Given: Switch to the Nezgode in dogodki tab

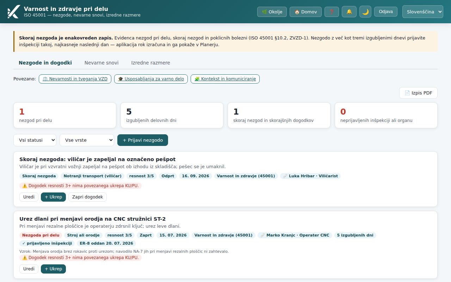Looking at the screenshot, I should pyautogui.click(x=45, y=63).
